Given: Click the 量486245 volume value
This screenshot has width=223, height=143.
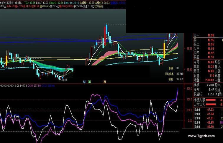Looking at the screenshot, I should click(x=45, y=6).
